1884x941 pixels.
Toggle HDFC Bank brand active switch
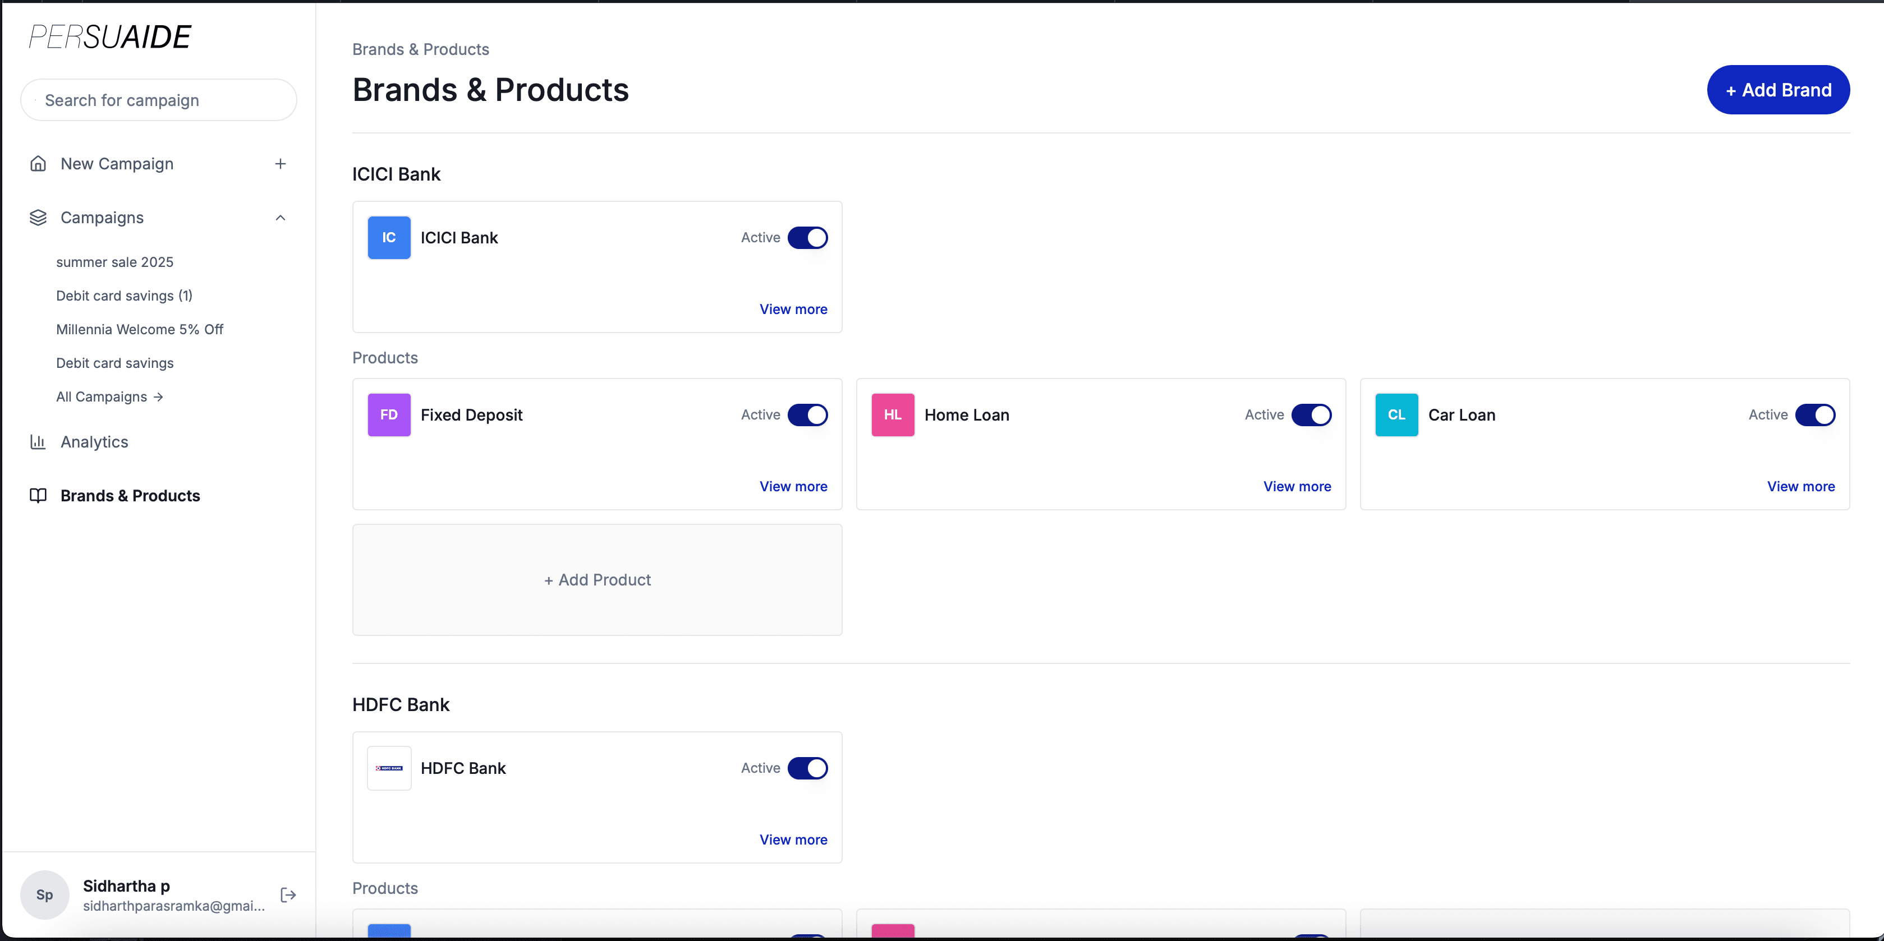point(807,768)
